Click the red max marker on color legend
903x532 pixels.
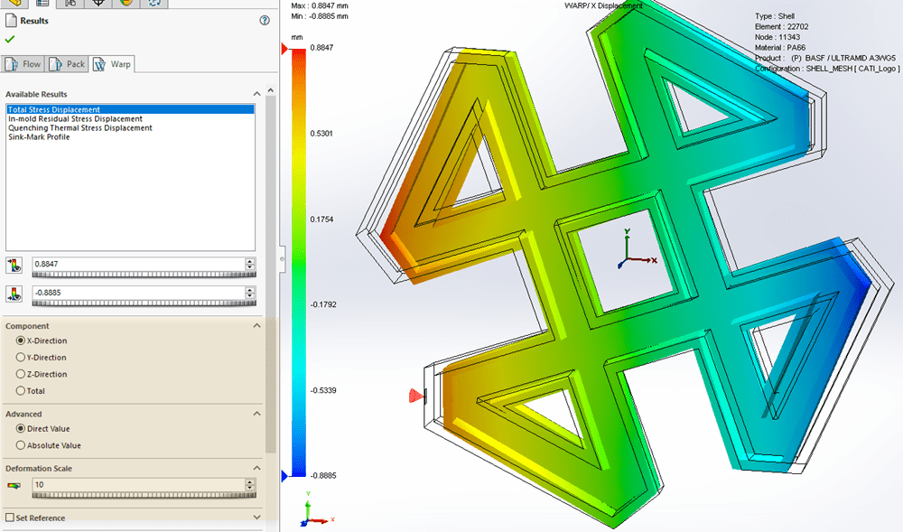click(286, 52)
